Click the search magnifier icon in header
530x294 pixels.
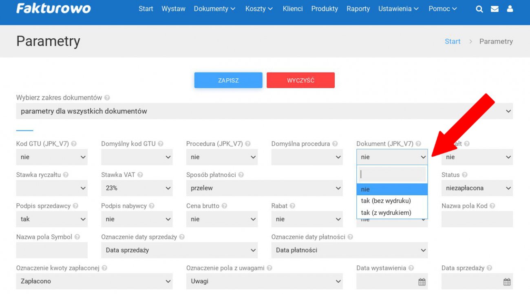point(479,9)
